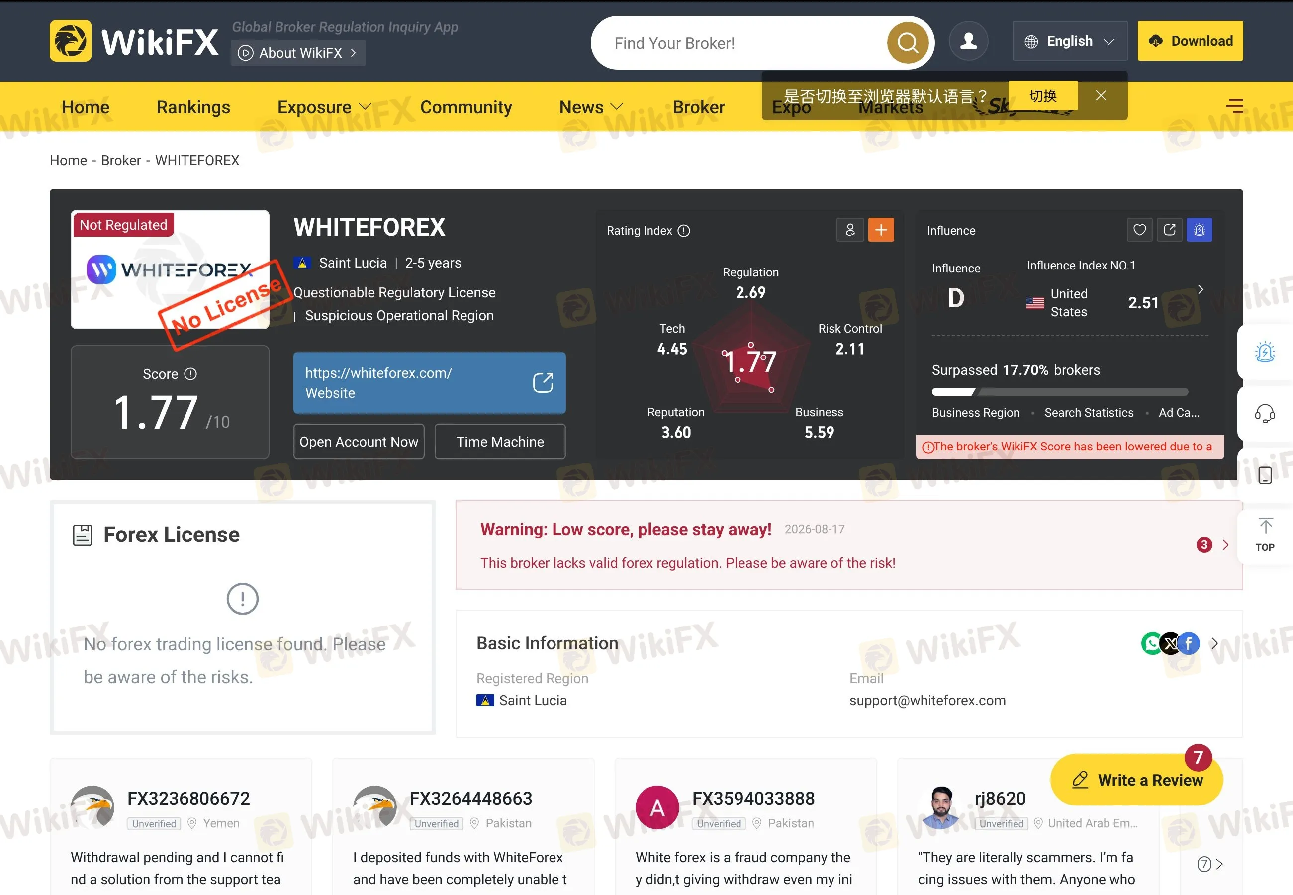Click the Facebook social icon
Image resolution: width=1293 pixels, height=895 pixels.
[x=1189, y=644]
